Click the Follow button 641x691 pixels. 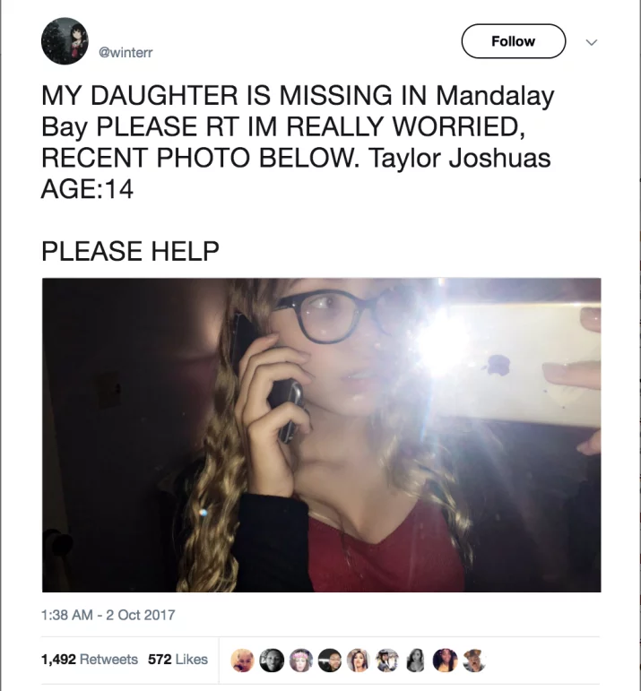click(513, 41)
